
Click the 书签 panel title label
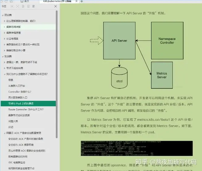(4, 6)
